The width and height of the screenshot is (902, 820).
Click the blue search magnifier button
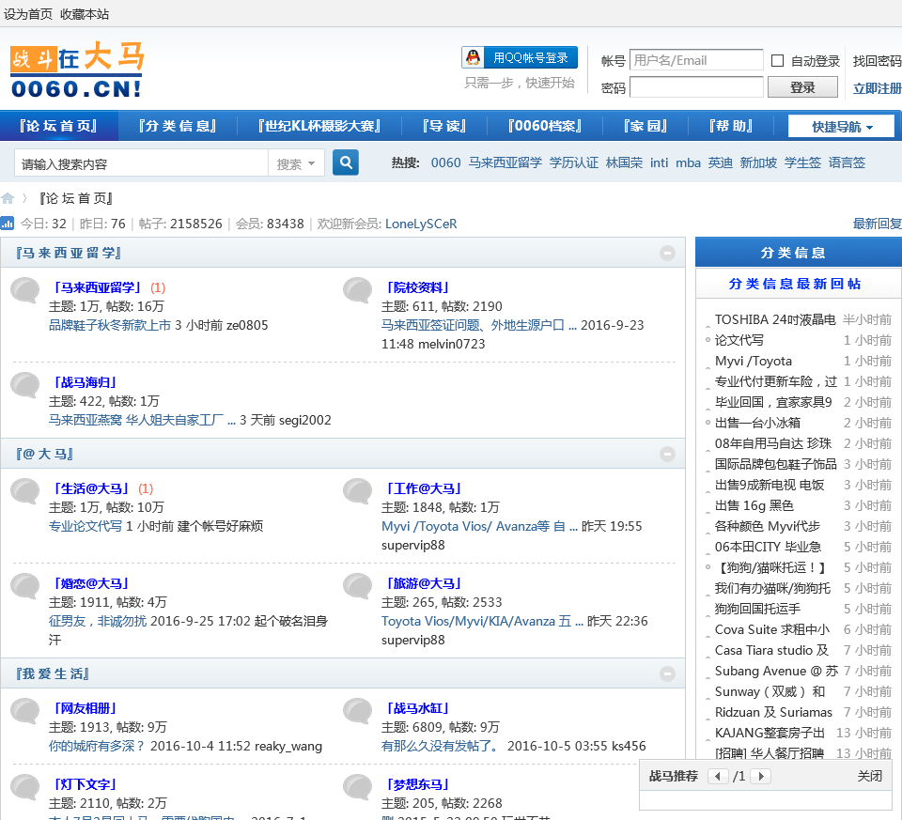pyautogui.click(x=346, y=162)
